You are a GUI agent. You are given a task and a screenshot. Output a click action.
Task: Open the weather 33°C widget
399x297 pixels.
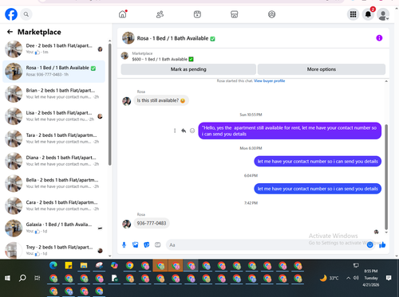coord(330,278)
